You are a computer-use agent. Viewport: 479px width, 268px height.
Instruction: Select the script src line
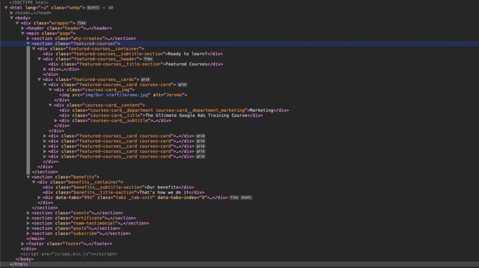[69, 254]
